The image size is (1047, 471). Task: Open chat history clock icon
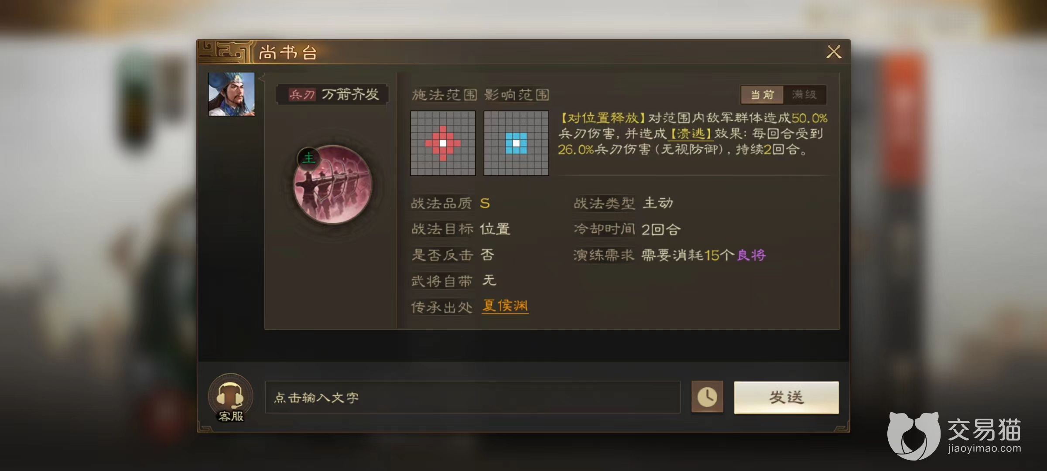coord(707,397)
